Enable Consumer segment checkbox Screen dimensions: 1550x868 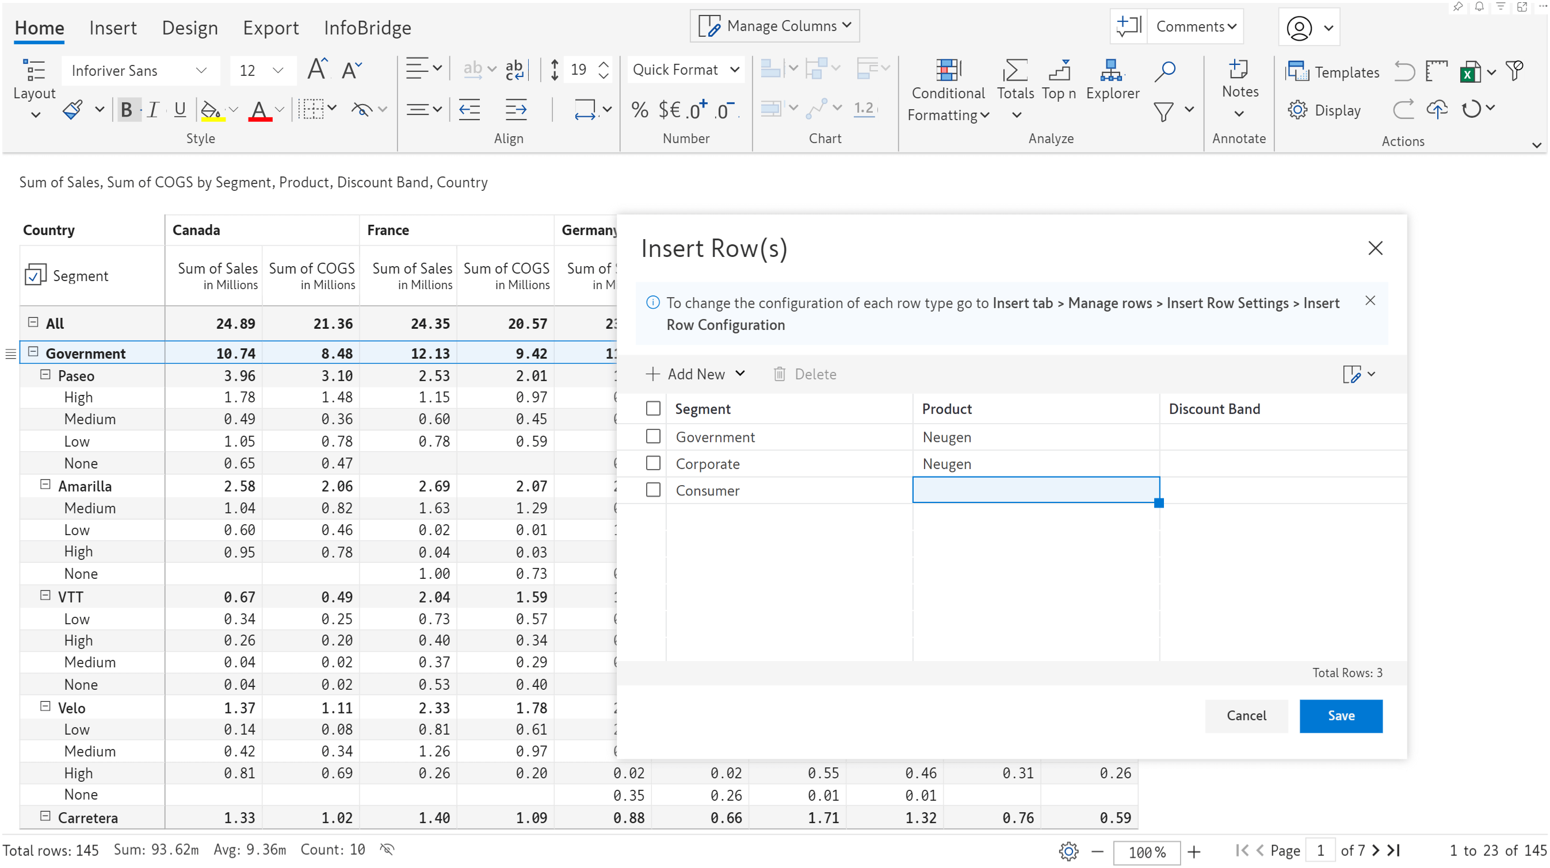click(x=652, y=489)
